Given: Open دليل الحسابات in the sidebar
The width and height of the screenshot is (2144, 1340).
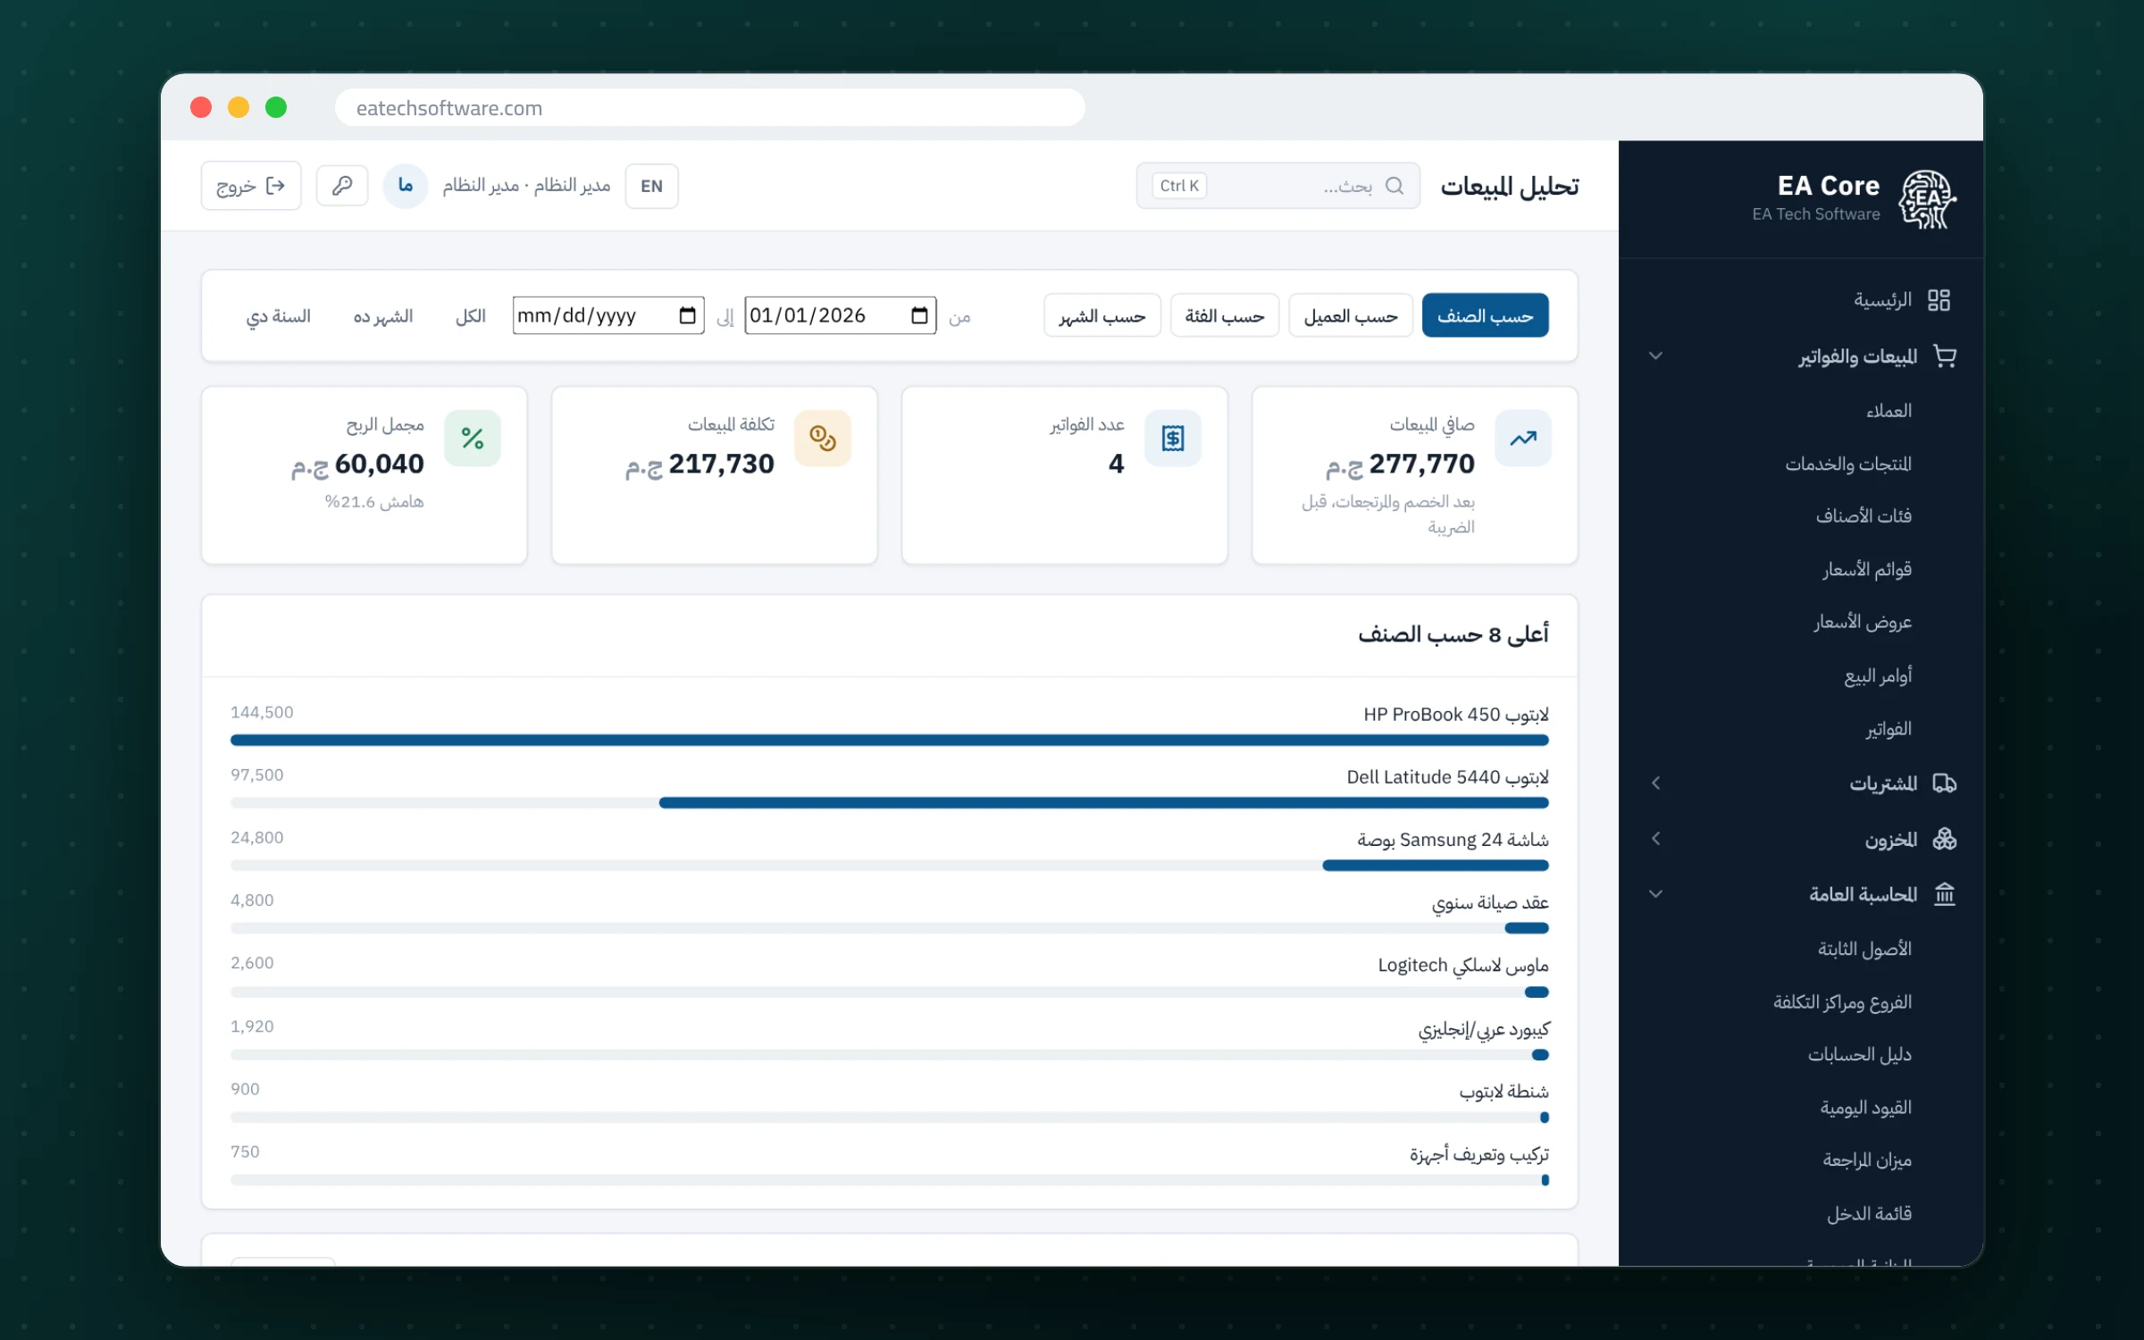Looking at the screenshot, I should [x=1860, y=1054].
